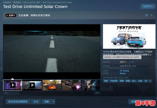Select the orange sports car screenshot thumbnail
Viewport: 157px width, 108px height.
[52, 85]
